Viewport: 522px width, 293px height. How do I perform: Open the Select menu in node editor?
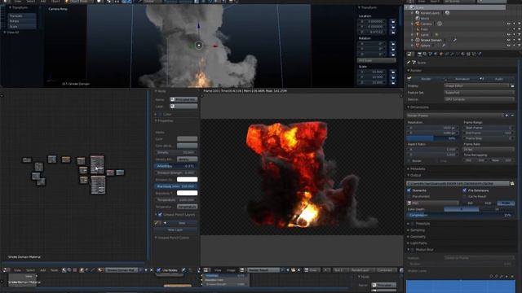click(30, 270)
